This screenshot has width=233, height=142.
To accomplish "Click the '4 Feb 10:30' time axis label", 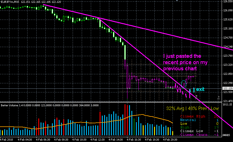I will (x=79, y=140).
